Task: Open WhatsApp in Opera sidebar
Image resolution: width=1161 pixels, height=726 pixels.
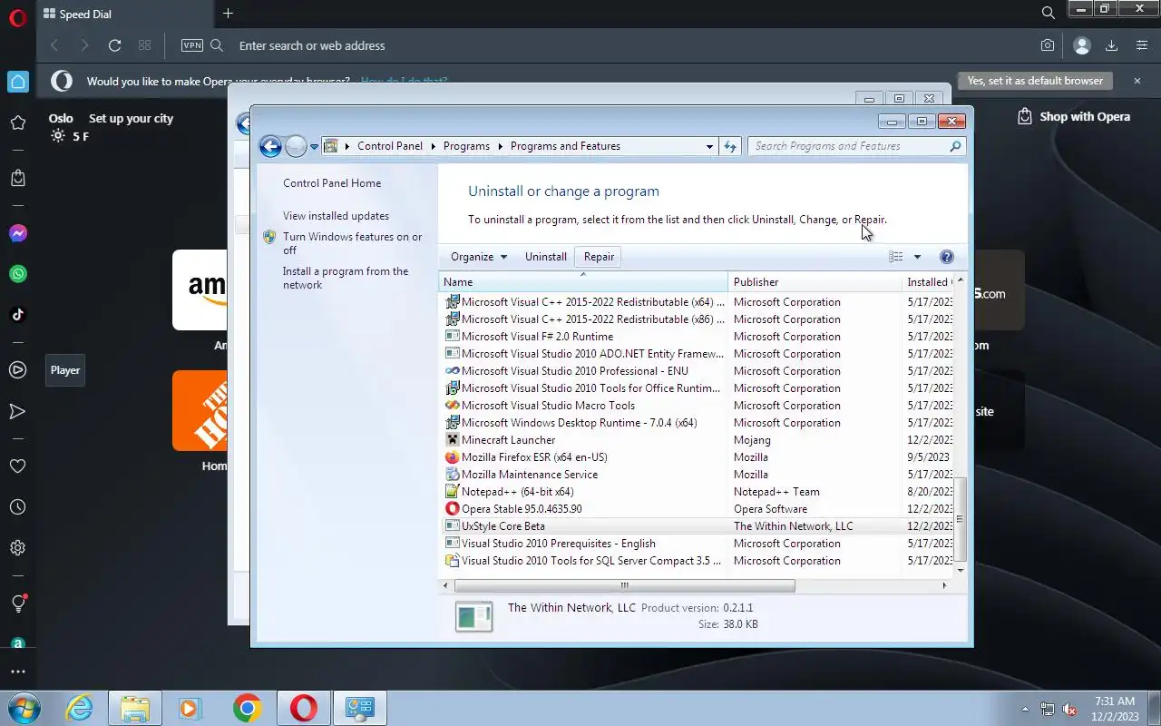Action: (17, 274)
